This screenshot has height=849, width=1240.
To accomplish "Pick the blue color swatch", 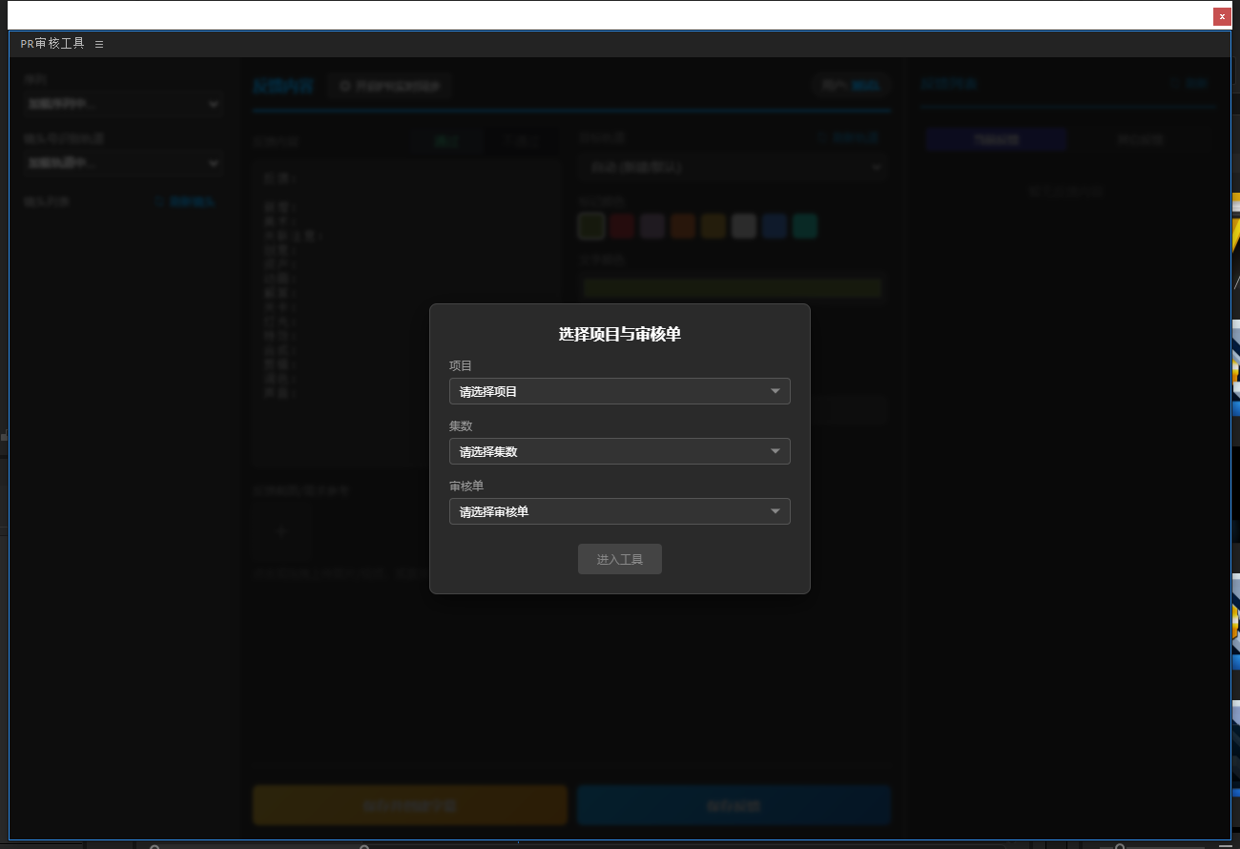I will pyautogui.click(x=775, y=226).
